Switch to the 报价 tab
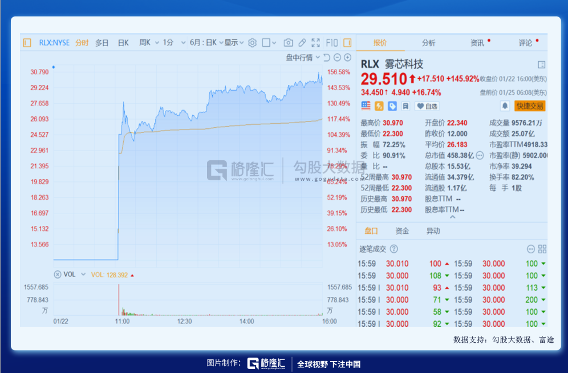568x373 pixels. (x=380, y=43)
